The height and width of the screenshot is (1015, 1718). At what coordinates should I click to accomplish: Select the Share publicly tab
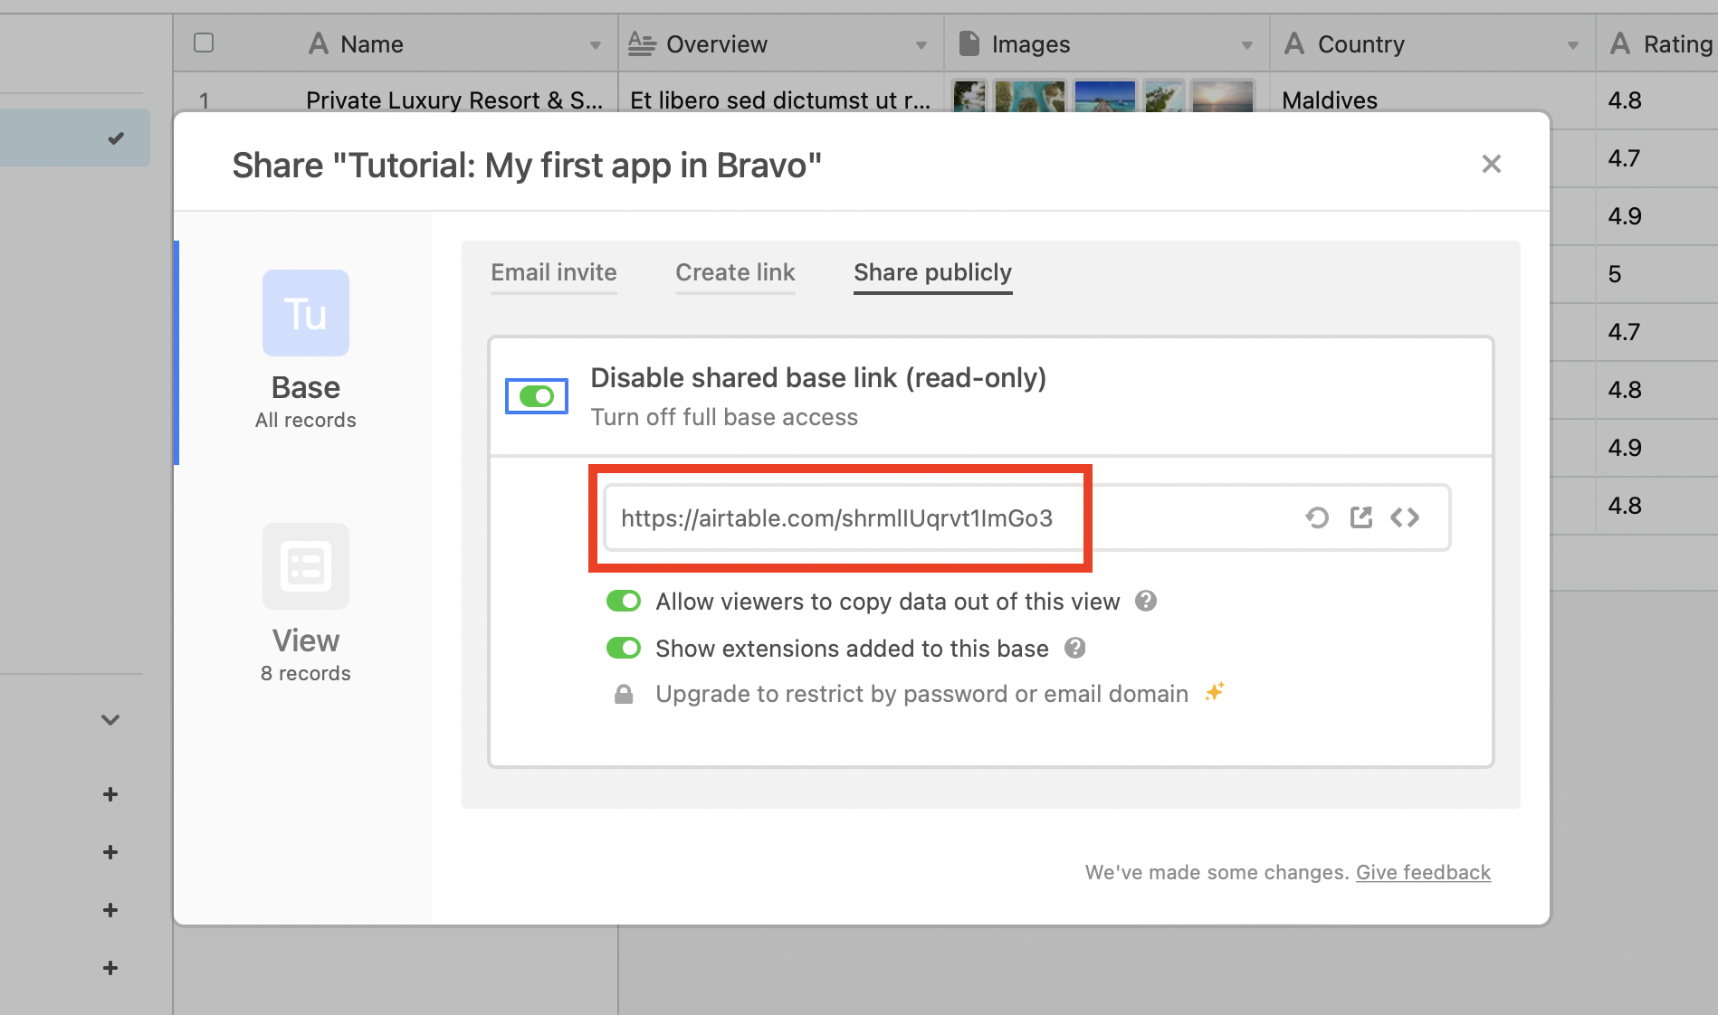[932, 272]
